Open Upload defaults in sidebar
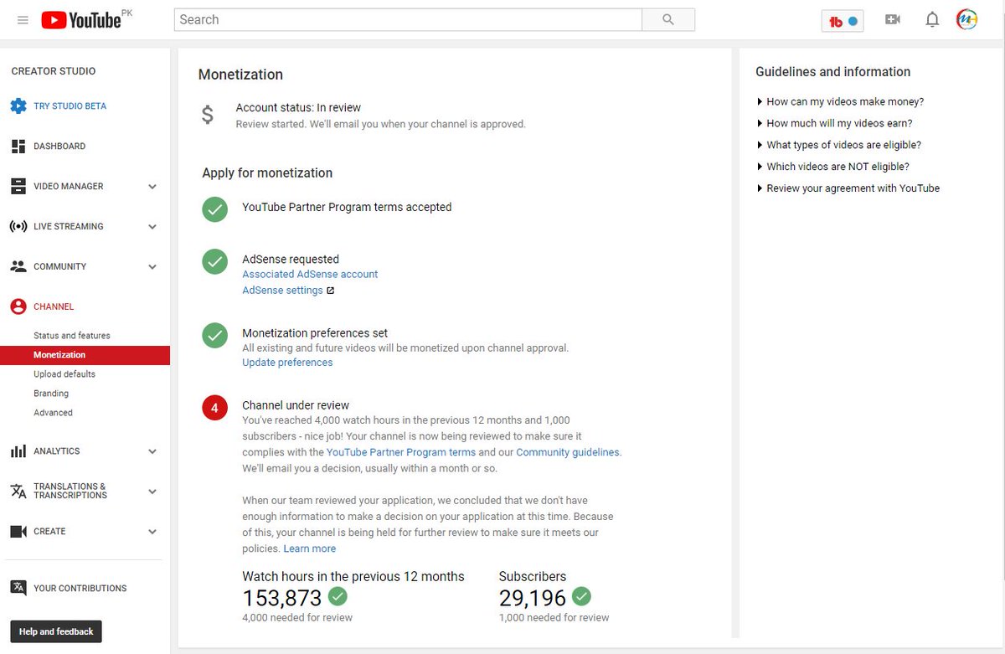Screen dimensions: 1005x654 64,374
